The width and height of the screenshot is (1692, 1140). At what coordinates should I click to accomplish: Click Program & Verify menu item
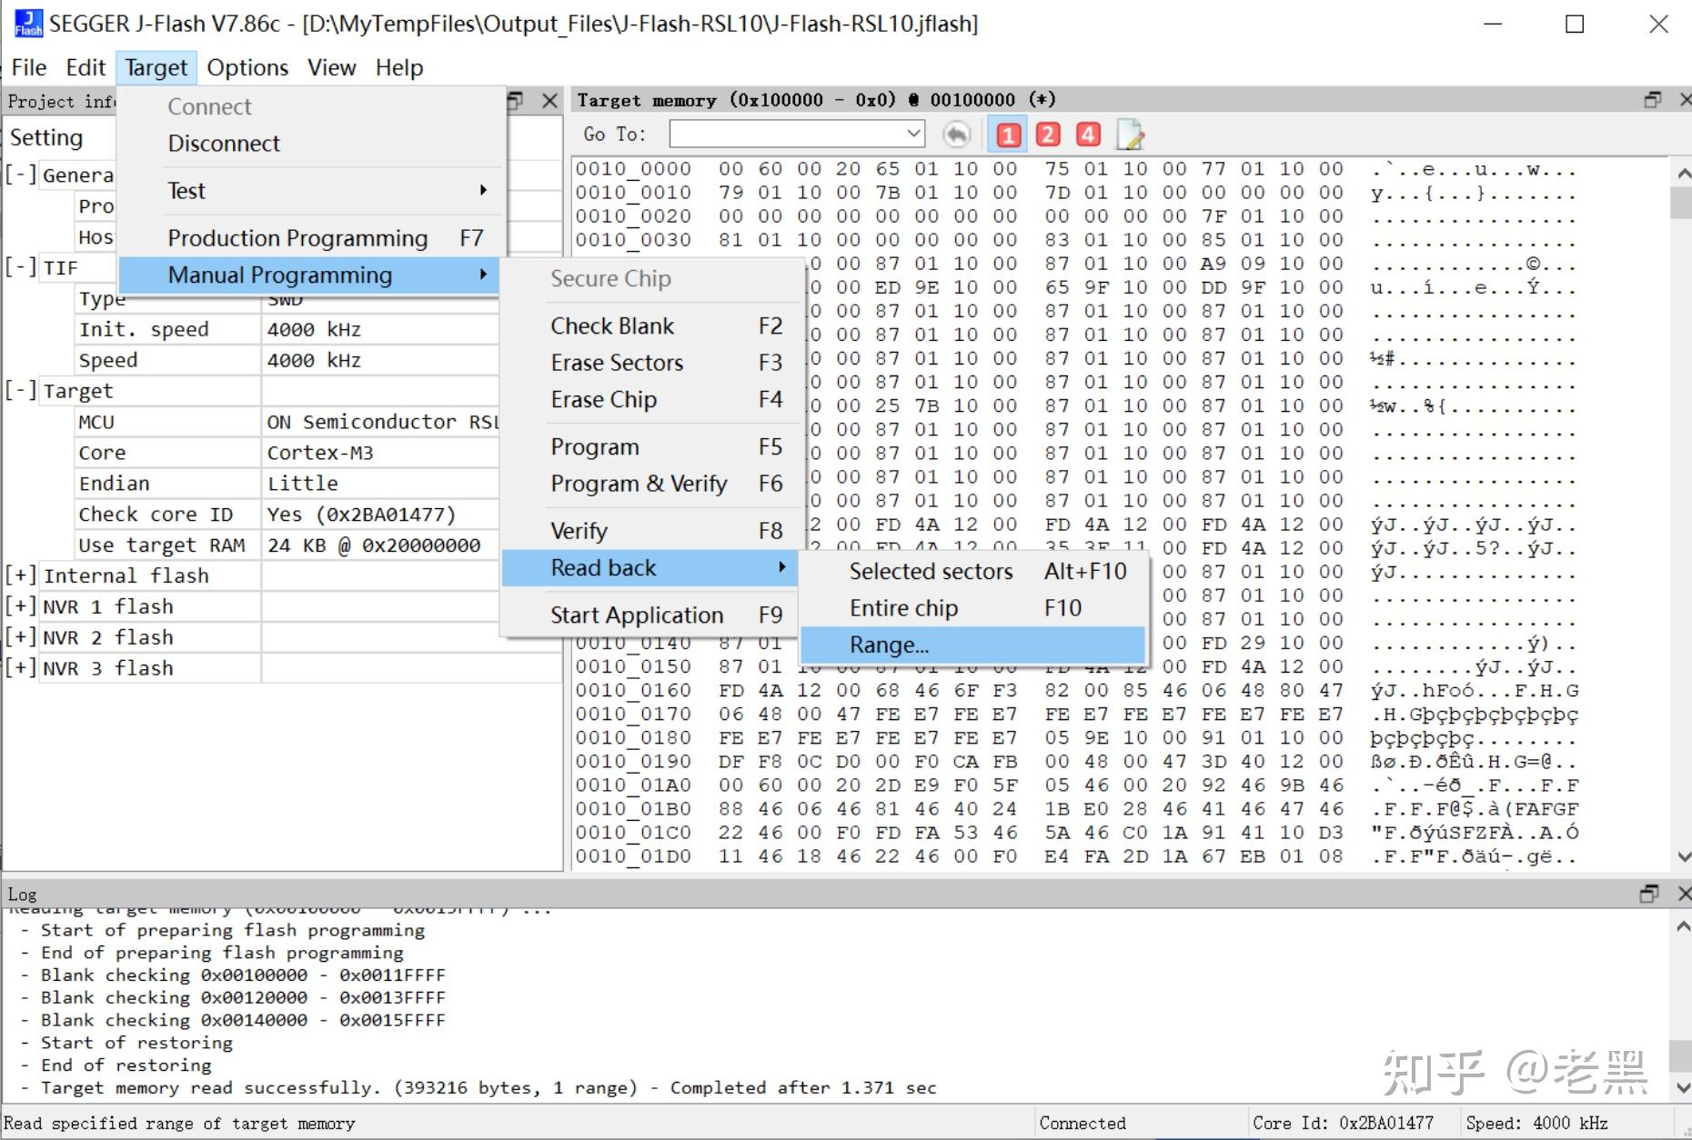tap(638, 484)
